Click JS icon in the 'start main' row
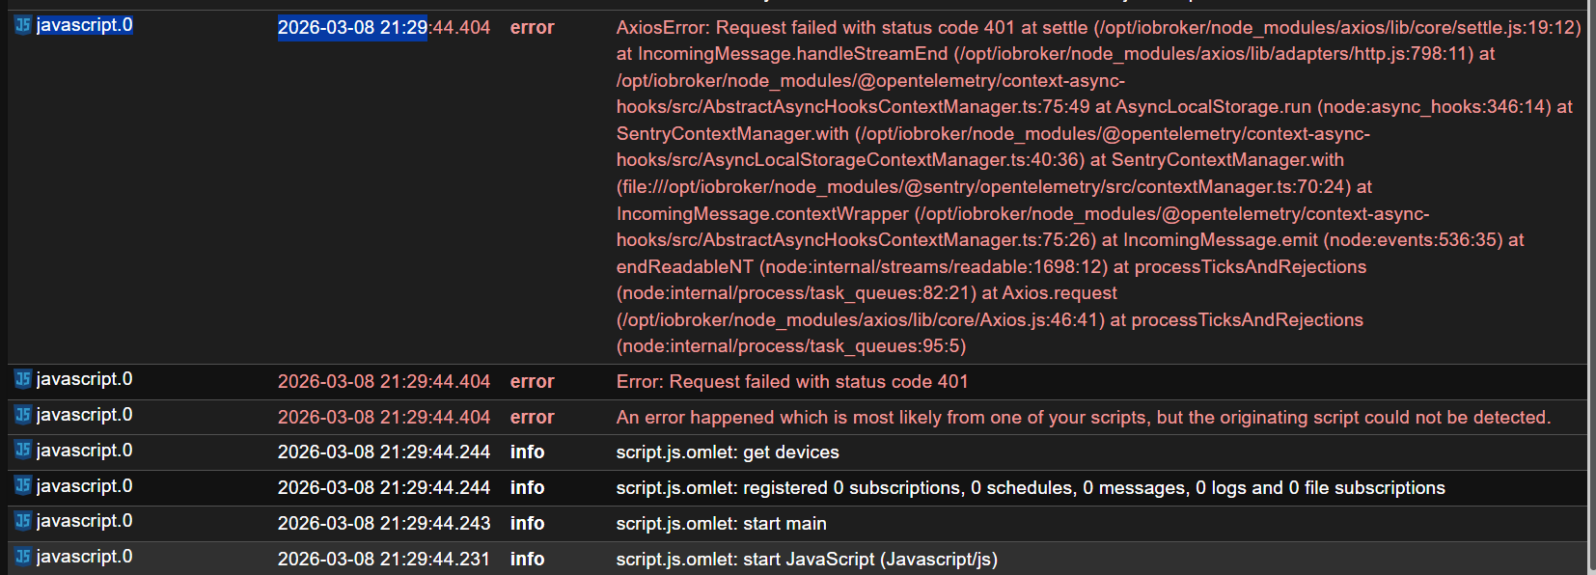This screenshot has height=575, width=1596. click(x=23, y=521)
